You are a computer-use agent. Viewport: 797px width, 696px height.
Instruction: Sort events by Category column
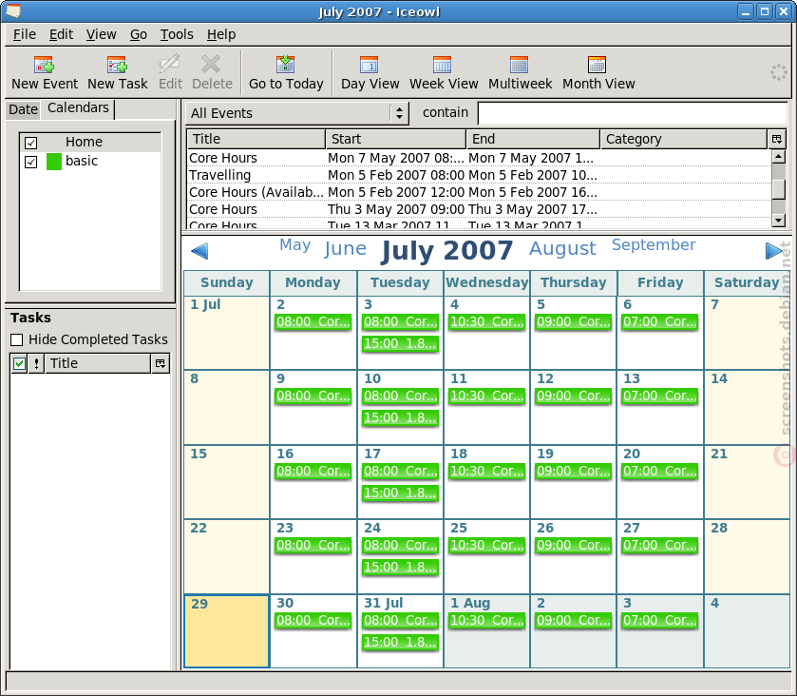click(684, 139)
